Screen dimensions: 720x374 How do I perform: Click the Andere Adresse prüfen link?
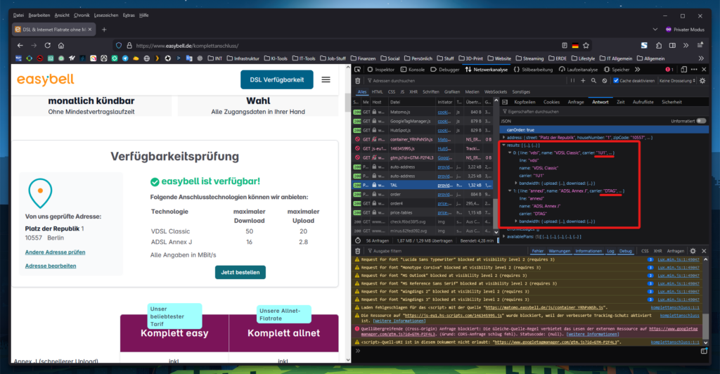tap(55, 252)
